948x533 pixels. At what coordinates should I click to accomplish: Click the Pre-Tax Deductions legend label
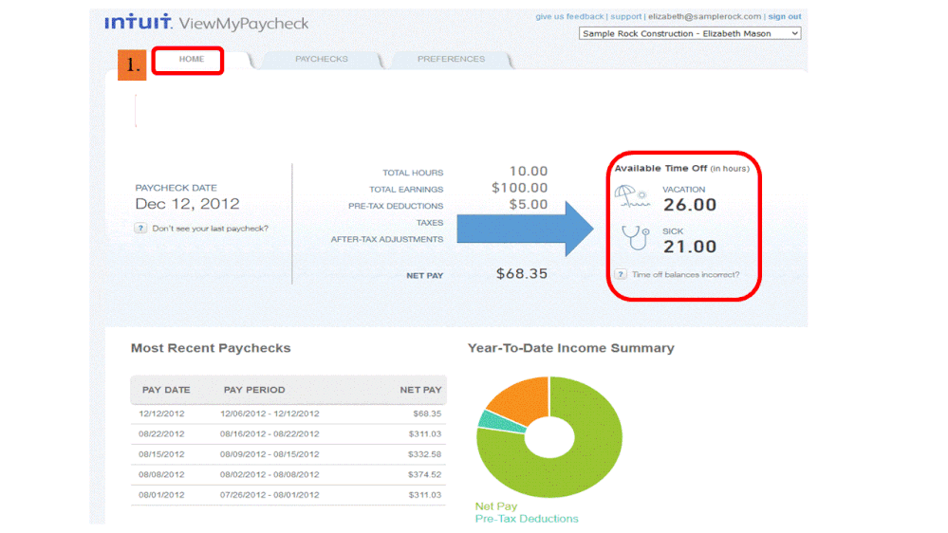coord(526,519)
